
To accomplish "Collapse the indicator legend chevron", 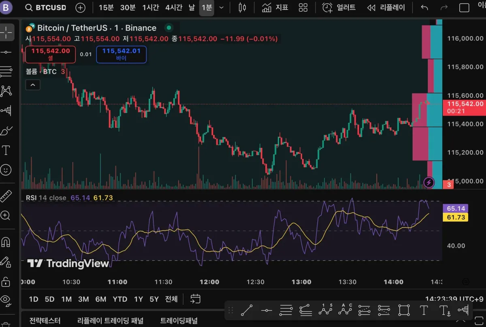I will tap(33, 85).
